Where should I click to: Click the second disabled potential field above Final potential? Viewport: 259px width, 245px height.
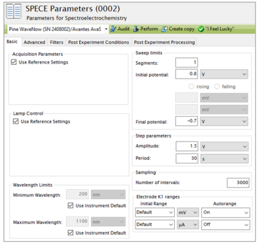186,109
